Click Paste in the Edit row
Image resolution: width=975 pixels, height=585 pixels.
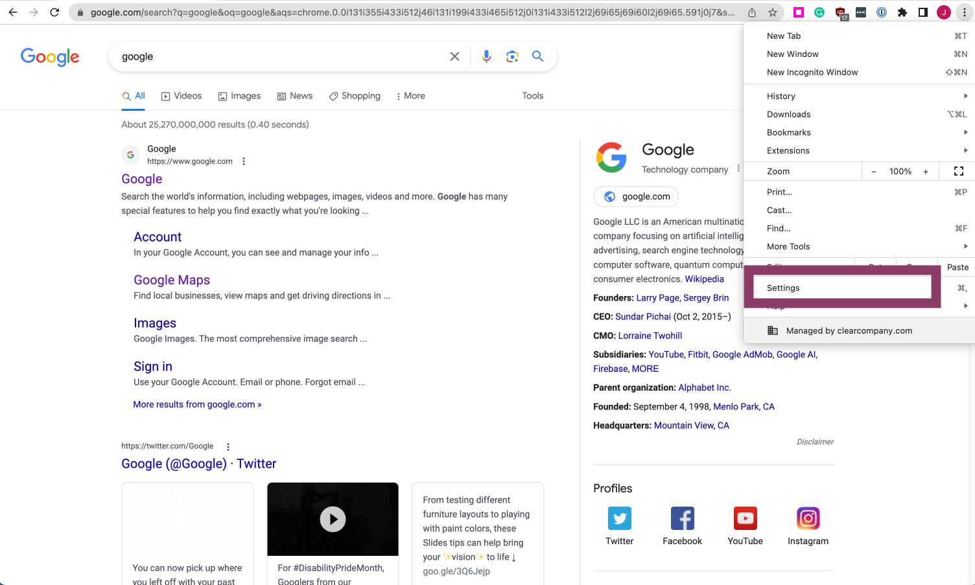coord(957,267)
